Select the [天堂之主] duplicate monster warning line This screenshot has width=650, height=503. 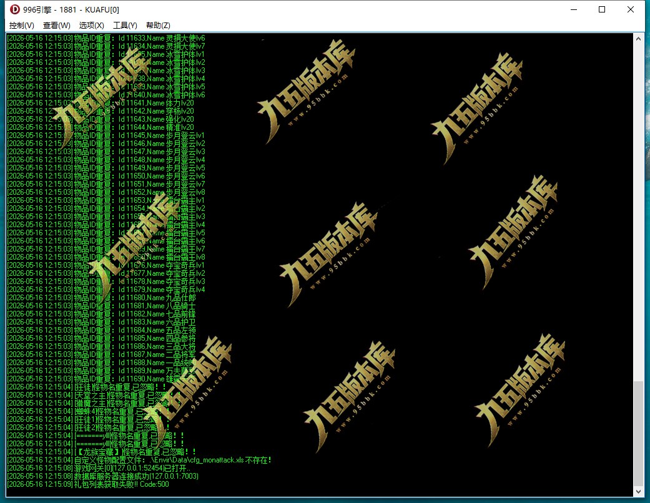[96, 395]
